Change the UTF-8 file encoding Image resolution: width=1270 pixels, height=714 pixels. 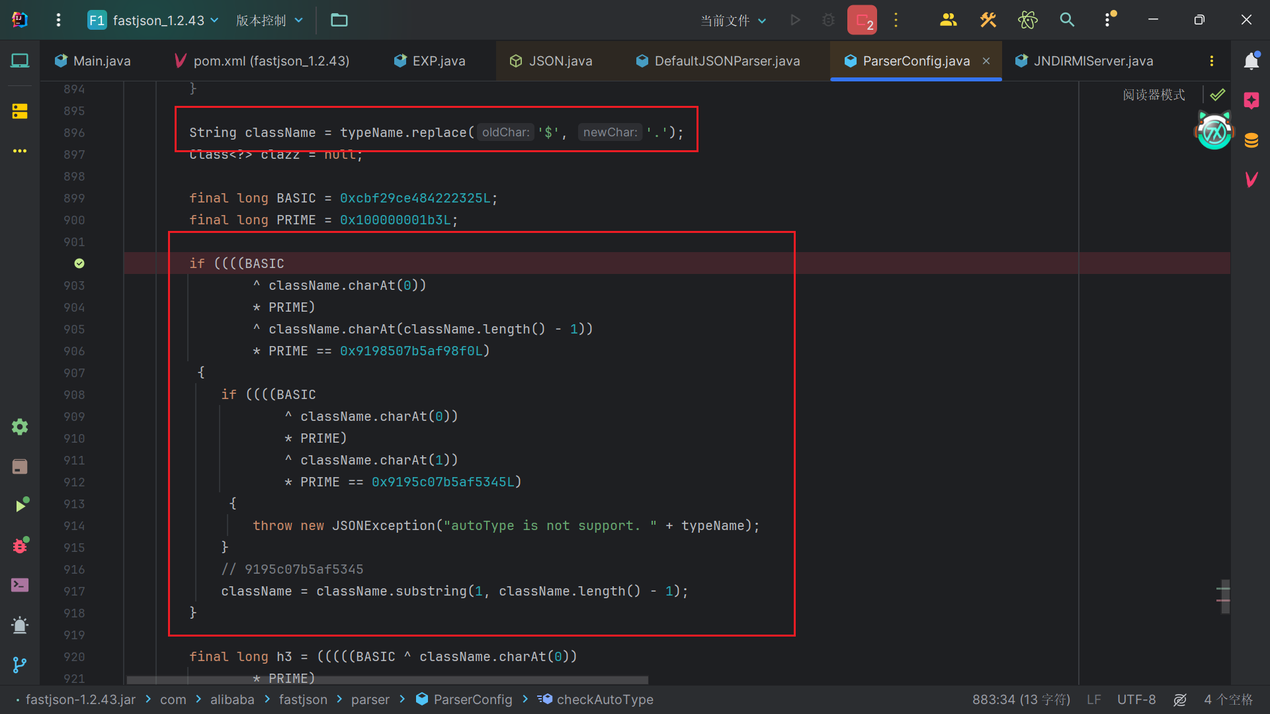[x=1136, y=699]
